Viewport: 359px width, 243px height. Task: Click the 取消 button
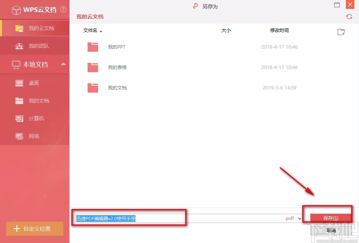click(x=331, y=230)
